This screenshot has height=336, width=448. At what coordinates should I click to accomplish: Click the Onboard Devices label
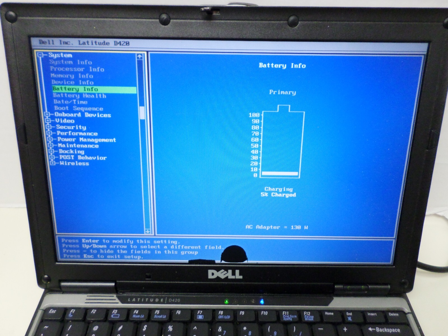click(x=83, y=115)
